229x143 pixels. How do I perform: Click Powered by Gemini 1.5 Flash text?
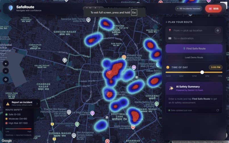190,90
